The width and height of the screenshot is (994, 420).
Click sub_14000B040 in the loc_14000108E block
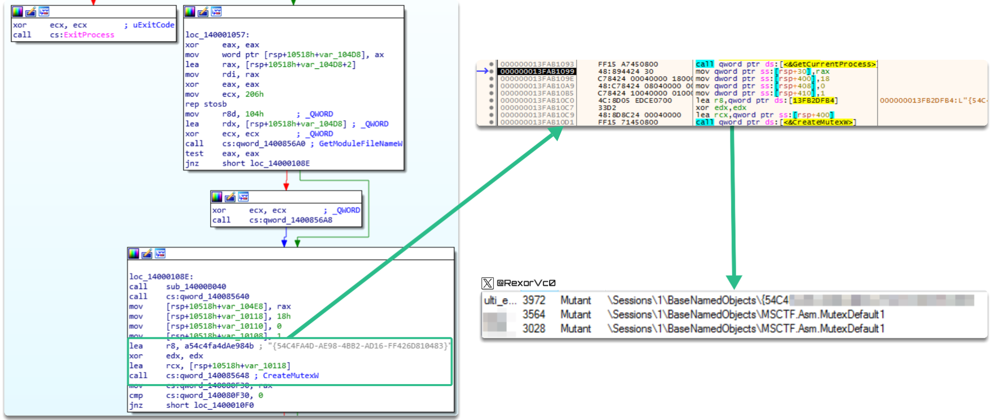(196, 286)
